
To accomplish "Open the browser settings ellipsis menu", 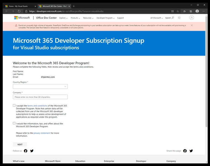I will pos(204,11).
